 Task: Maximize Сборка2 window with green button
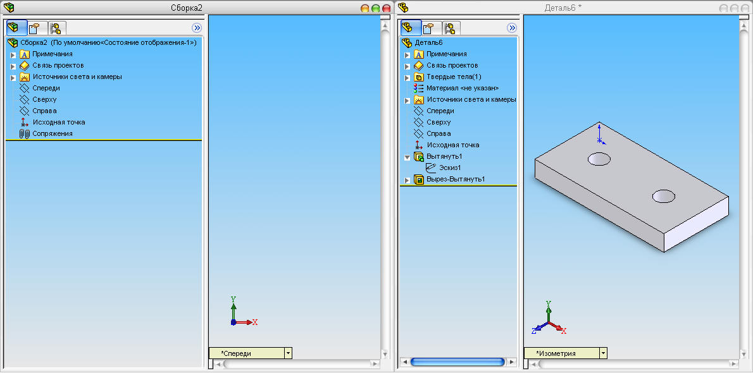pos(375,8)
